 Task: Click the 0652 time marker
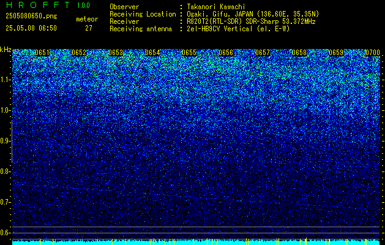tap(79, 53)
